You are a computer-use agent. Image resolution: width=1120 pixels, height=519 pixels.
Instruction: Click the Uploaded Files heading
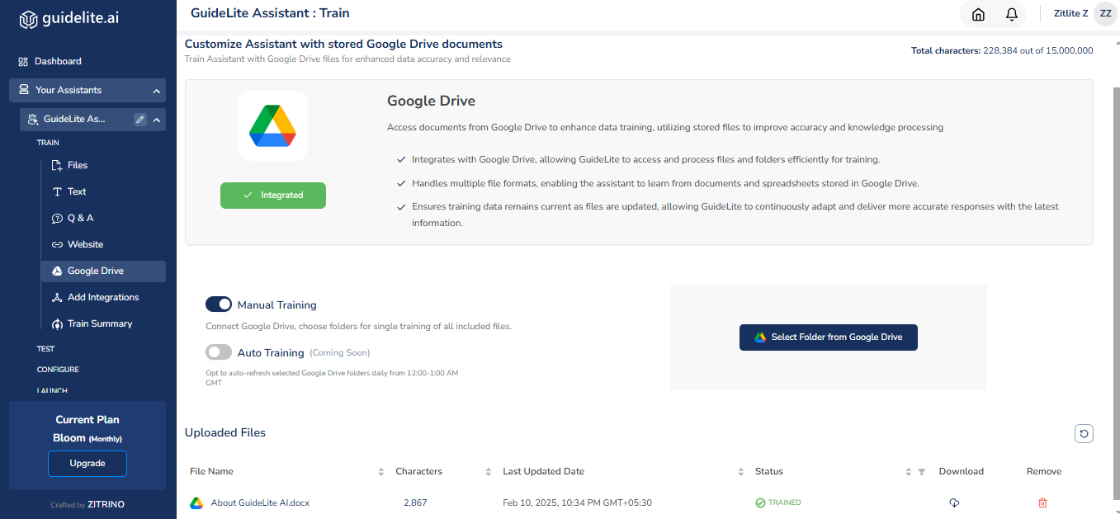[225, 432]
